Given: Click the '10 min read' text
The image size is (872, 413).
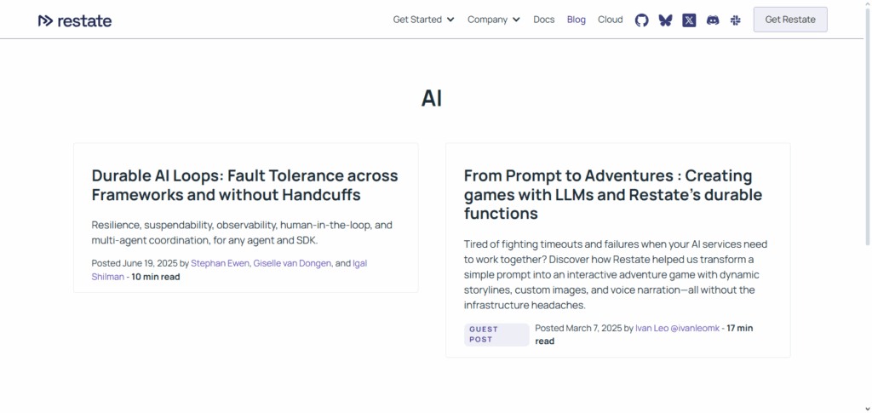Looking at the screenshot, I should [x=156, y=276].
